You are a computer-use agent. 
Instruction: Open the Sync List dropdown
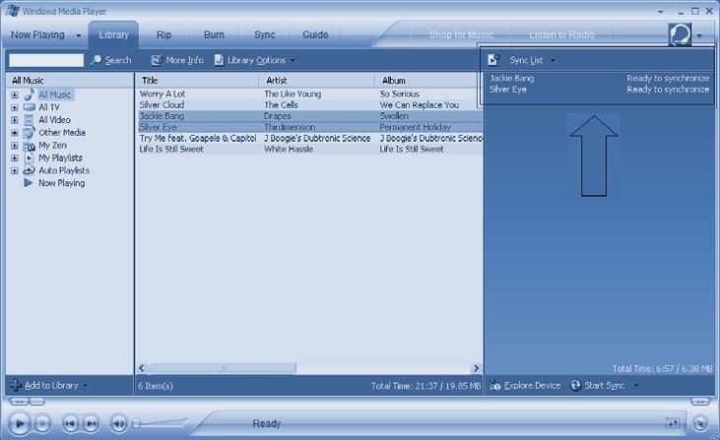[553, 60]
